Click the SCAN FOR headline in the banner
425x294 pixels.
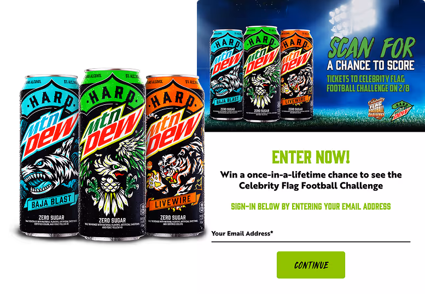point(371,48)
